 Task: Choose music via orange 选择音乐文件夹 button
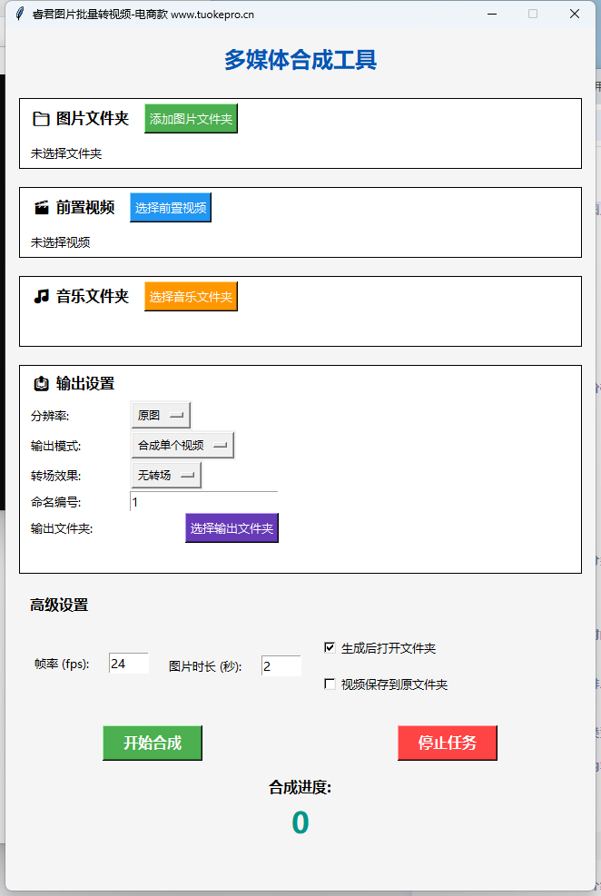(x=191, y=297)
